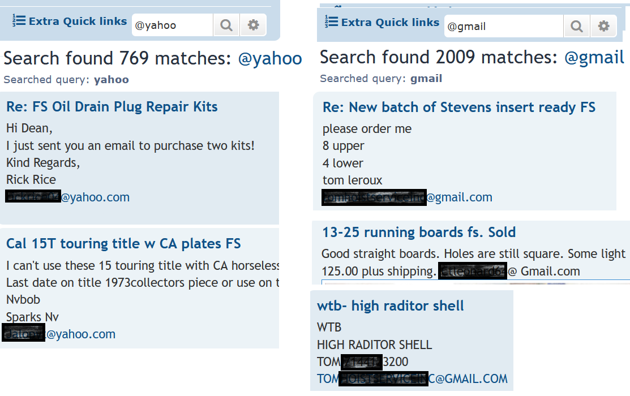Image resolution: width=630 pixels, height=396 pixels.
Task: Open the "Re: New batch of Stevens insert ready FS" post
Action: pyautogui.click(x=459, y=107)
